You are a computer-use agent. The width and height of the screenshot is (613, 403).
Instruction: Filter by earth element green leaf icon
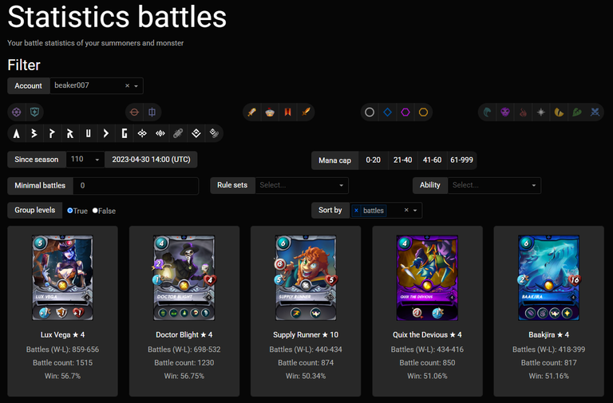point(577,113)
